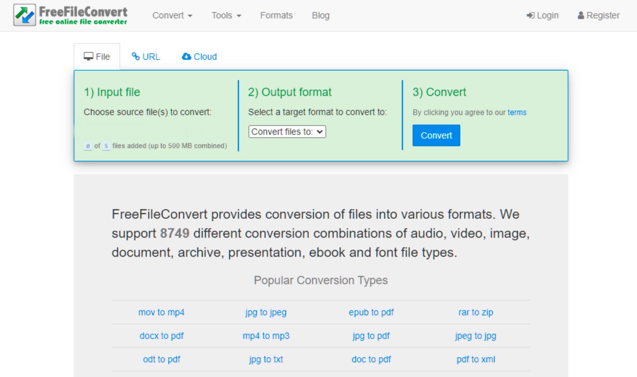Click the sign-in arrow icon beside Login
The width and height of the screenshot is (637, 377).
530,15
